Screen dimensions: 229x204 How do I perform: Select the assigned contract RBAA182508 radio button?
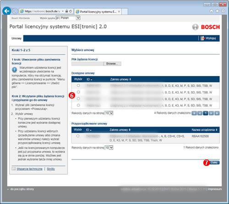[x=78, y=136]
